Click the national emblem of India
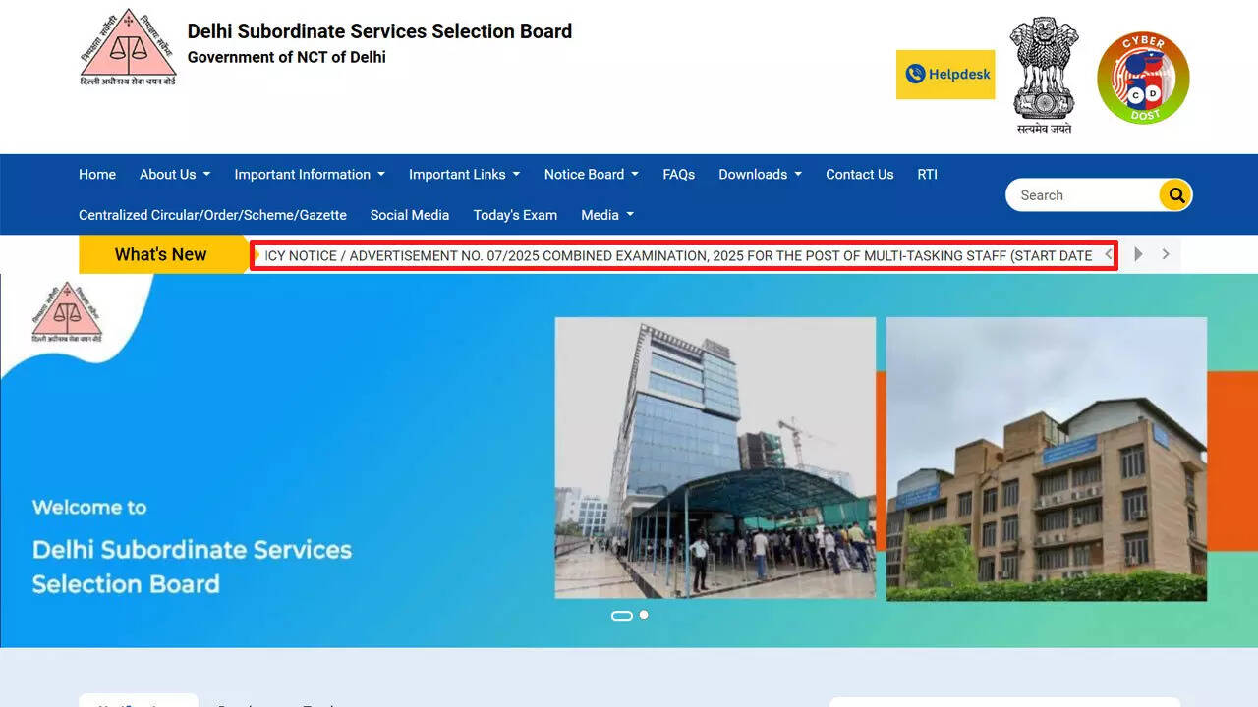 click(x=1044, y=75)
